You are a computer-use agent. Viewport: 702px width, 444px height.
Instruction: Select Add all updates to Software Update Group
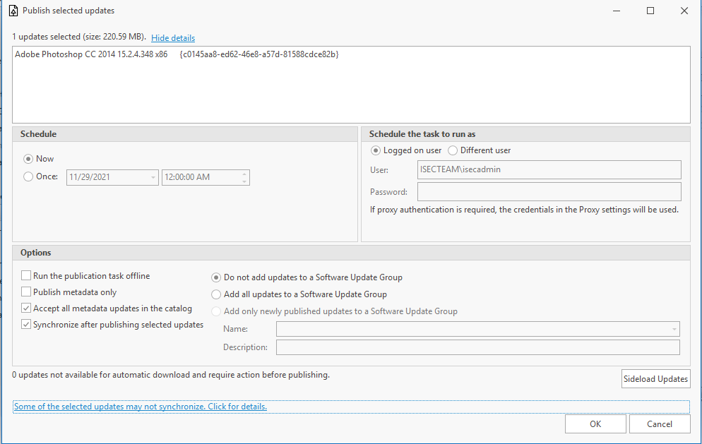click(215, 294)
